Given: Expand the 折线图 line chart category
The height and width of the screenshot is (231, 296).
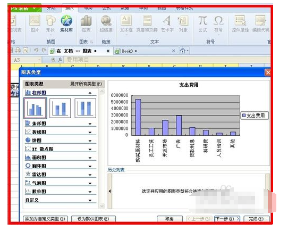Looking at the screenshot, I should (x=61, y=132).
